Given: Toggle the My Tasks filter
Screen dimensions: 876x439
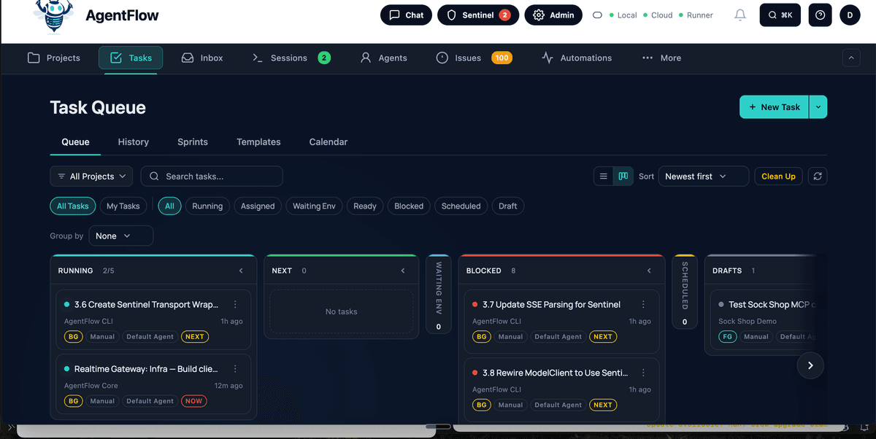Looking at the screenshot, I should 123,206.
